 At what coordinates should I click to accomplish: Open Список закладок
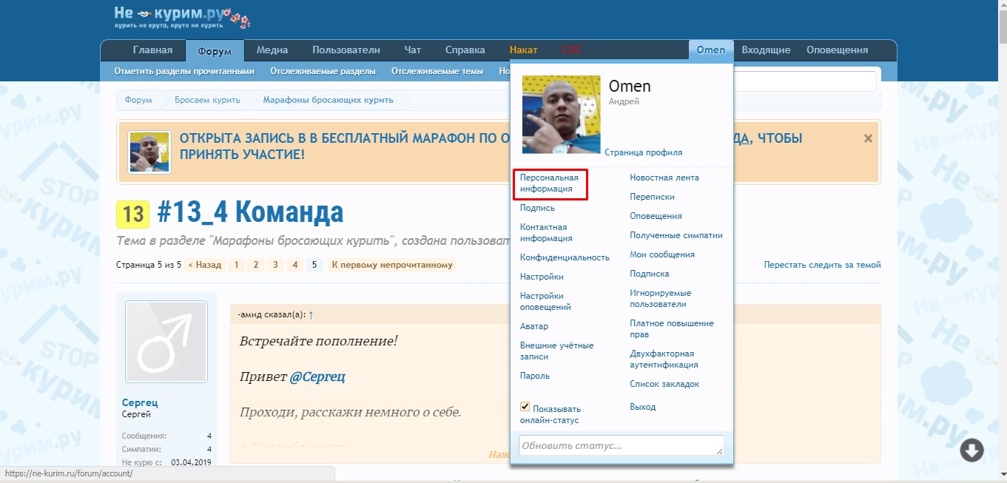click(664, 384)
